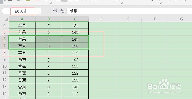Open the fx insert function dialog

click(x=62, y=11)
